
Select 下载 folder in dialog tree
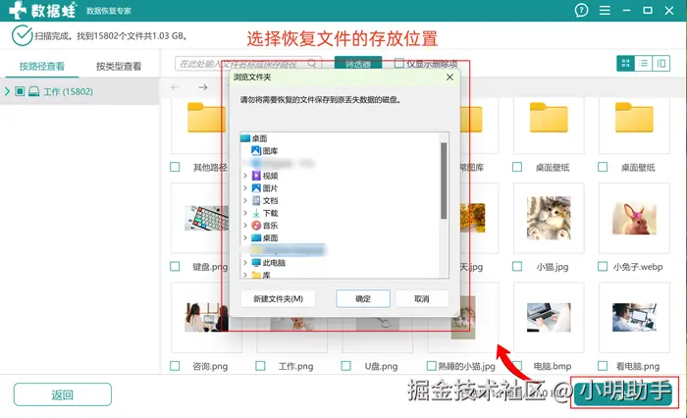coord(264,213)
